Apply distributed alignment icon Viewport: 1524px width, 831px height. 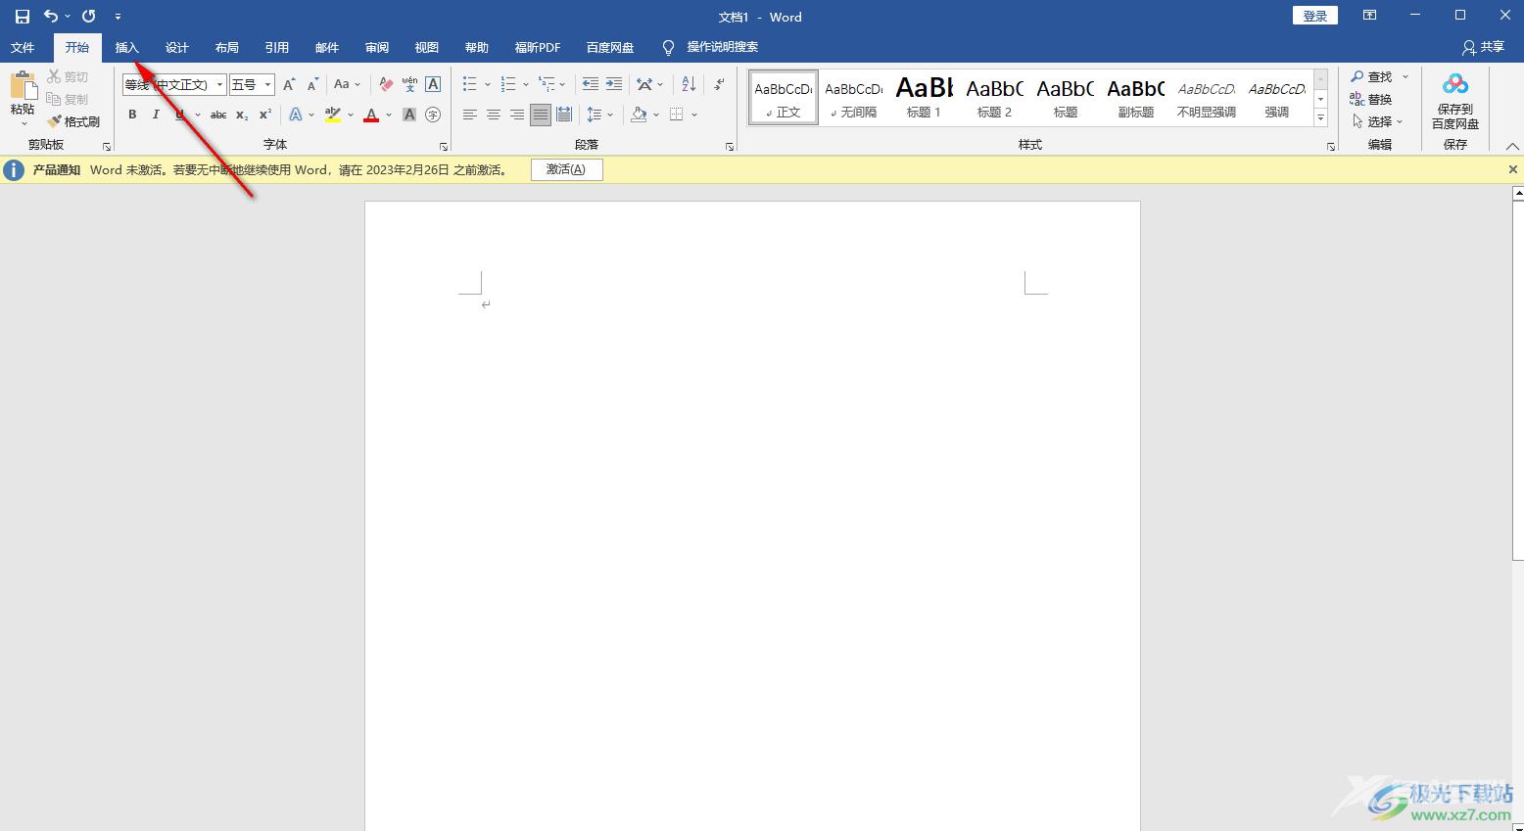564,115
